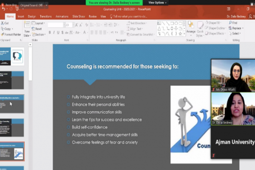This screenshot has width=255, height=170.
Task: Open the Section dropdown in the ribbon
Action: click(x=40, y=34)
